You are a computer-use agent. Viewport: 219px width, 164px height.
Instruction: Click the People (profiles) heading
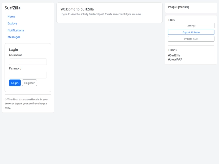(178, 7)
